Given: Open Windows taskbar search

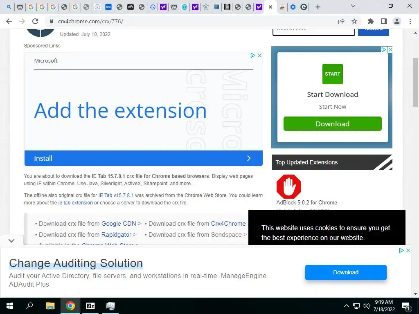Looking at the screenshot, I should coord(29,306).
